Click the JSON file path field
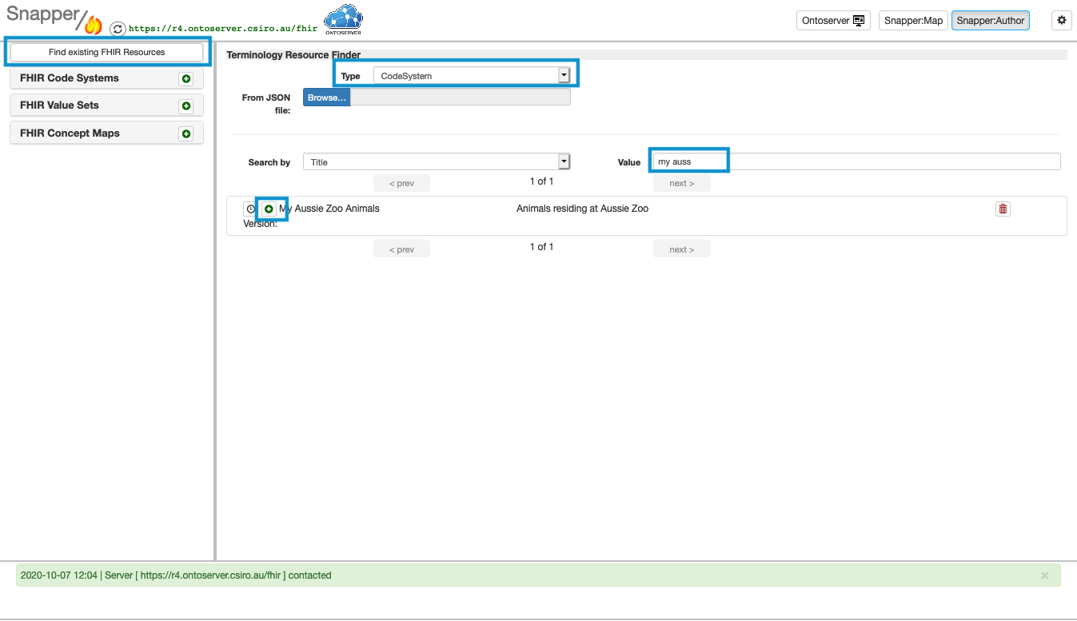Screen dimensions: 1077x621 coord(461,98)
